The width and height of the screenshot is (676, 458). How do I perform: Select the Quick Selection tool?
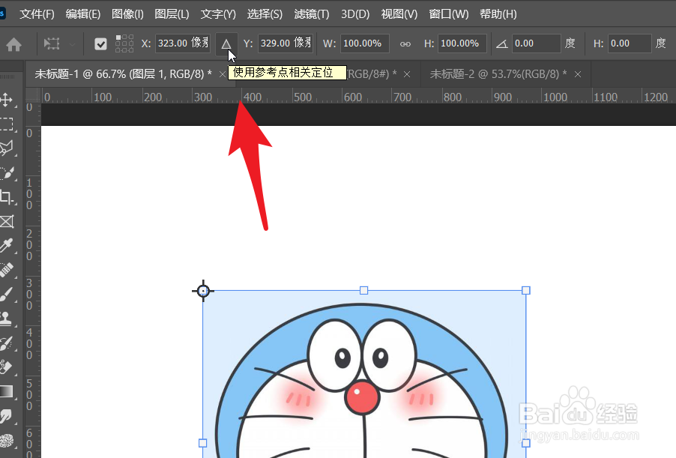pos(7,173)
